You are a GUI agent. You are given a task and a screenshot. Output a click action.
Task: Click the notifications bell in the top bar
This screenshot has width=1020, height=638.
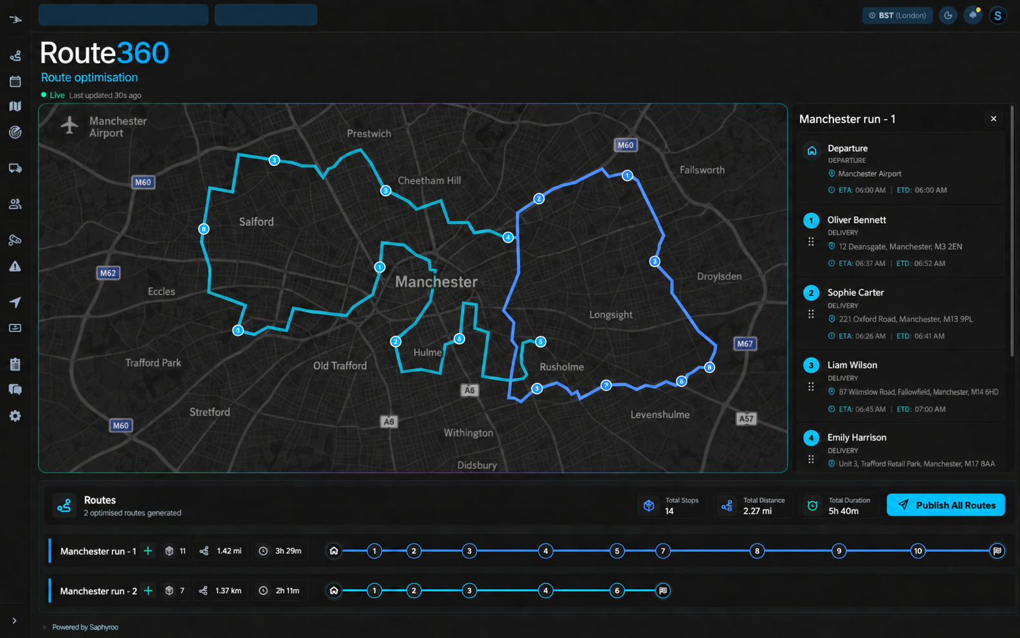[973, 15]
